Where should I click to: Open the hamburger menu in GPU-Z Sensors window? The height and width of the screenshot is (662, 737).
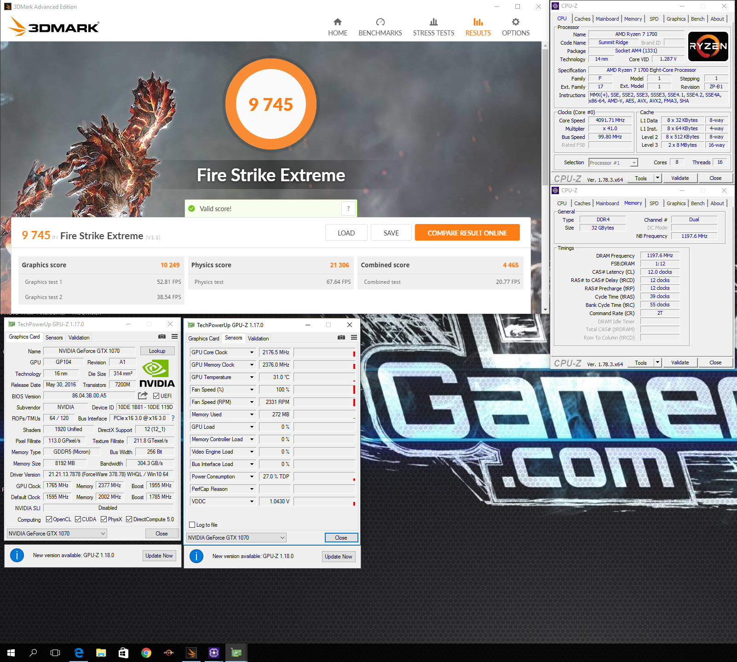coord(354,338)
